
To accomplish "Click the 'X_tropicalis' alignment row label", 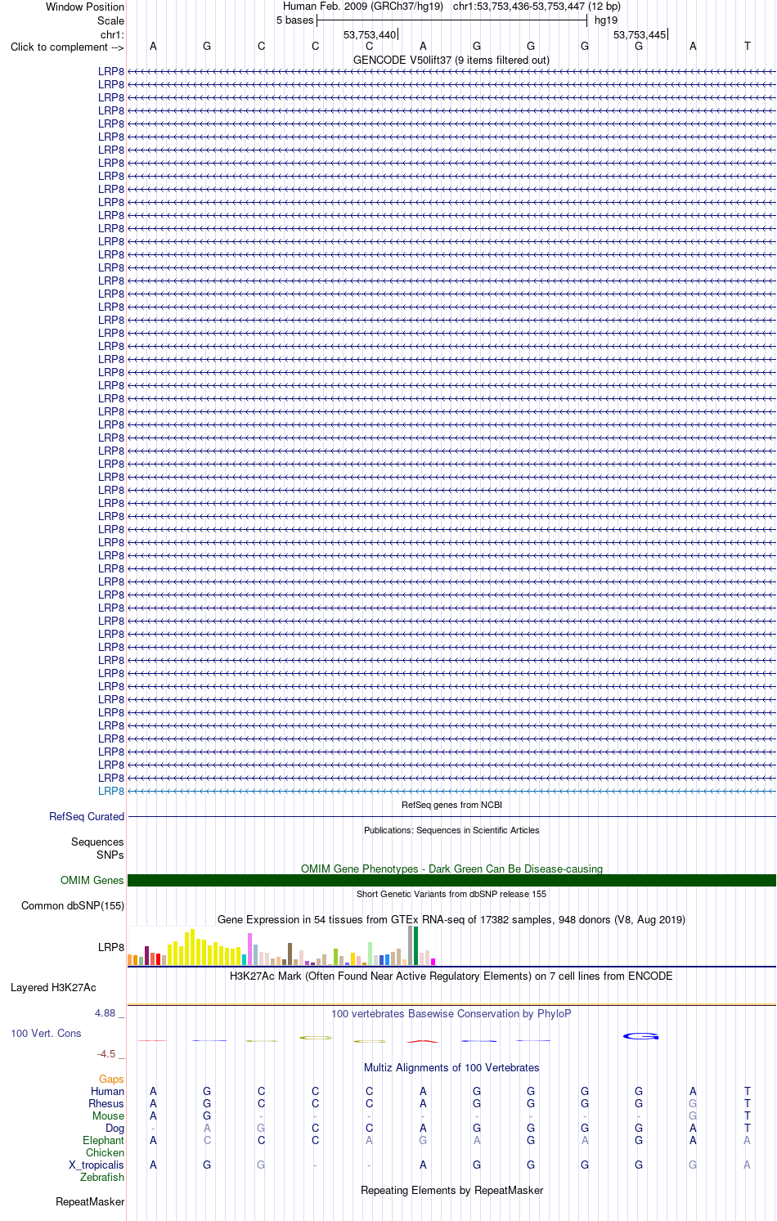I will pos(97,1165).
